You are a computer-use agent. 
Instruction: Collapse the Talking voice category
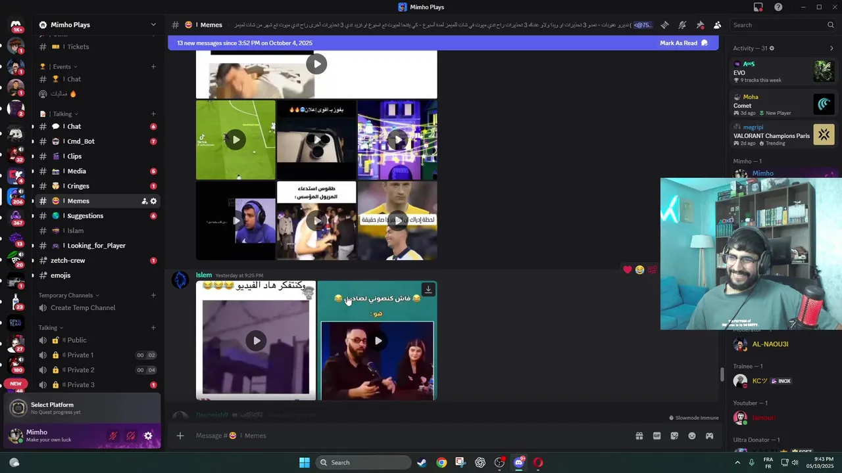click(x=51, y=328)
